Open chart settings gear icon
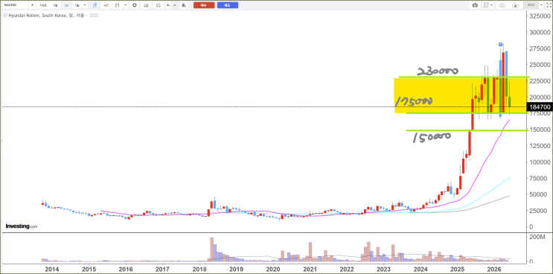553x274 pixels. 135,5
